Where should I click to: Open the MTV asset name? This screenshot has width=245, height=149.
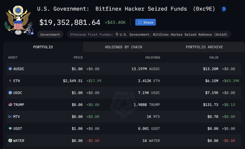click(x=17, y=117)
